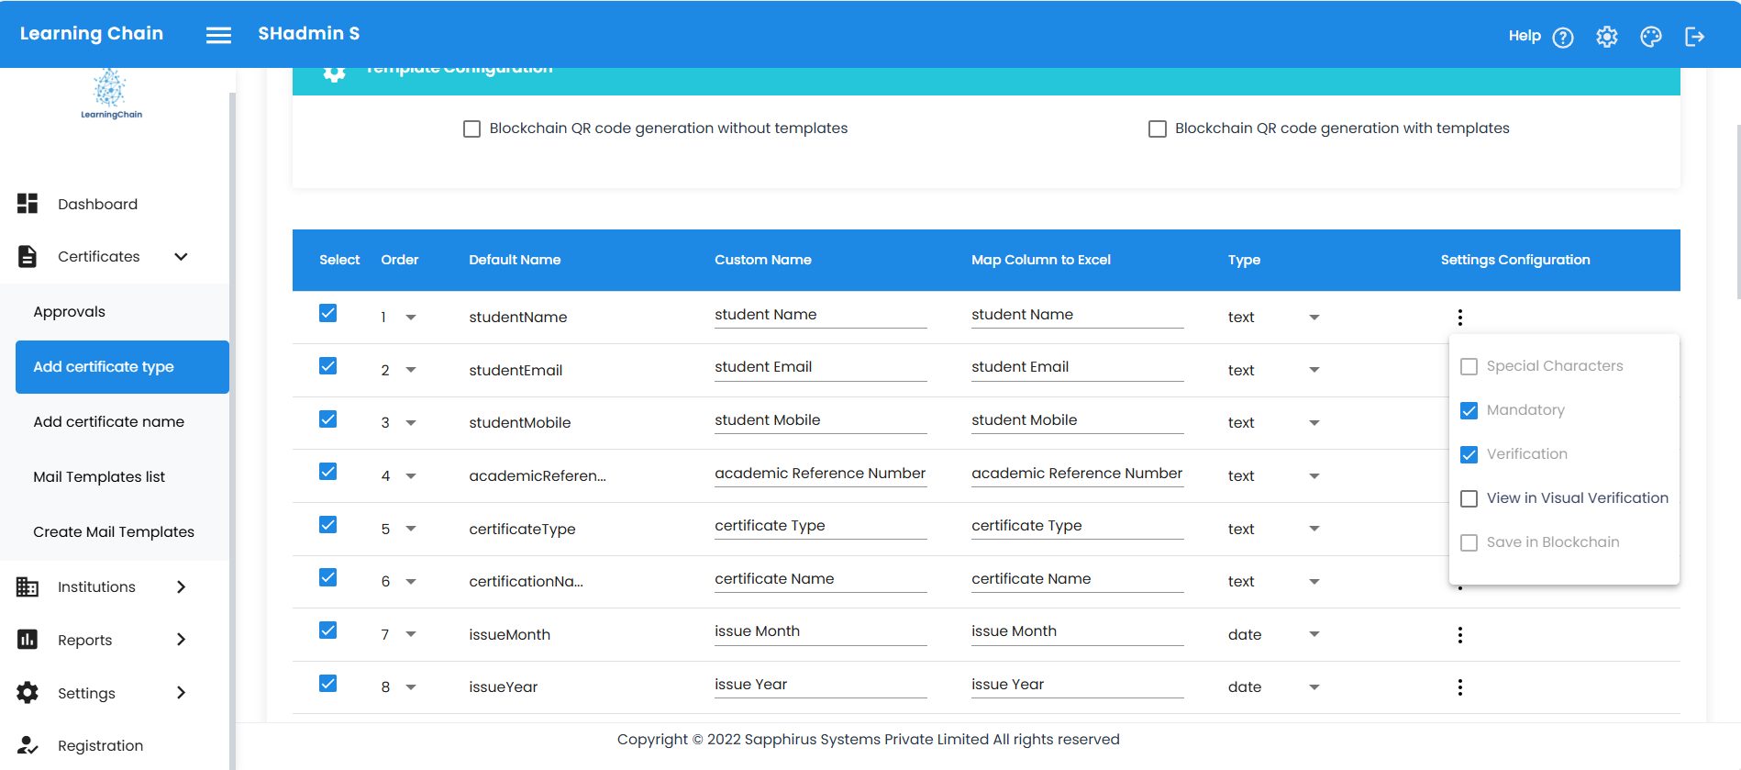Image resolution: width=1741 pixels, height=770 pixels.
Task: Edit the Custom Name field for studentMobile
Action: [x=819, y=420]
